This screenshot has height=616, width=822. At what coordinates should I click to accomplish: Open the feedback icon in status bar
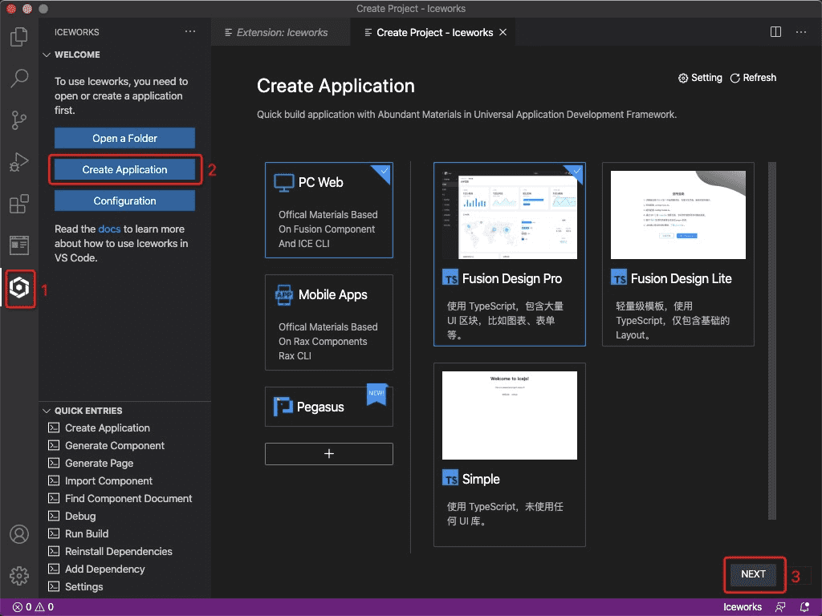[x=780, y=607]
